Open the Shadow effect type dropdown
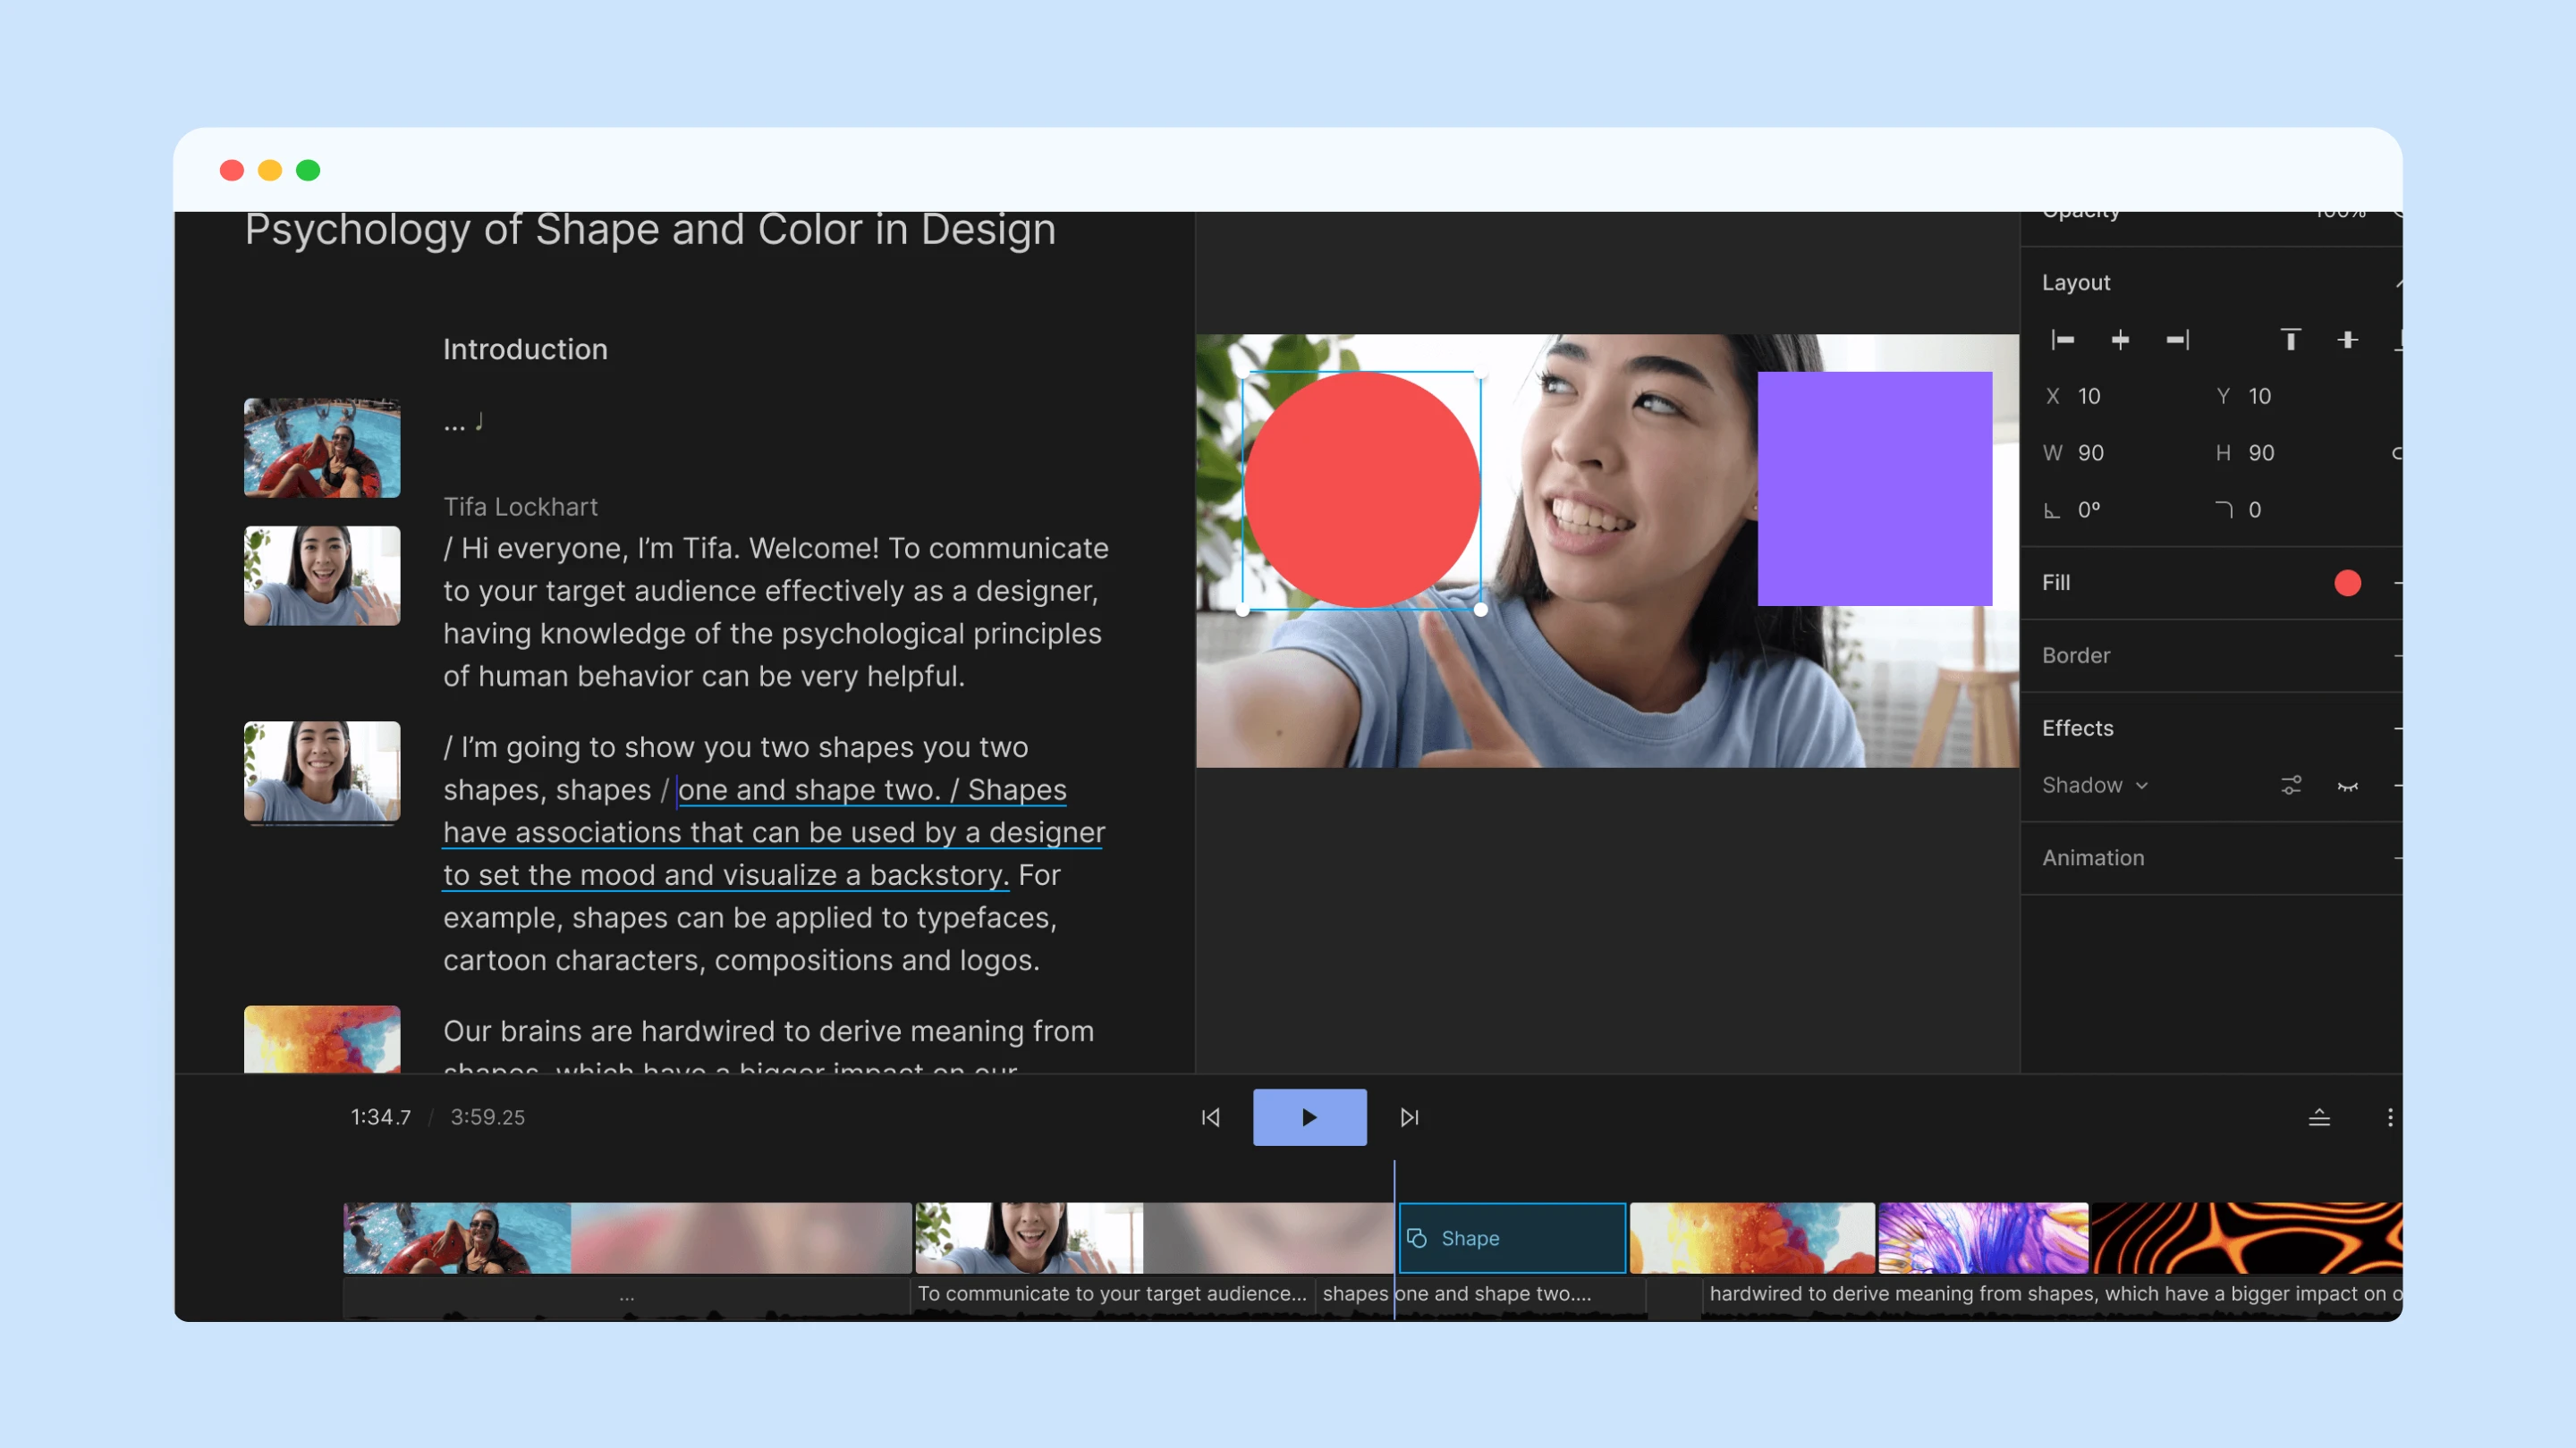 coord(2094,786)
